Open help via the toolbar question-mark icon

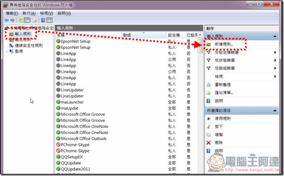[x=43, y=20]
